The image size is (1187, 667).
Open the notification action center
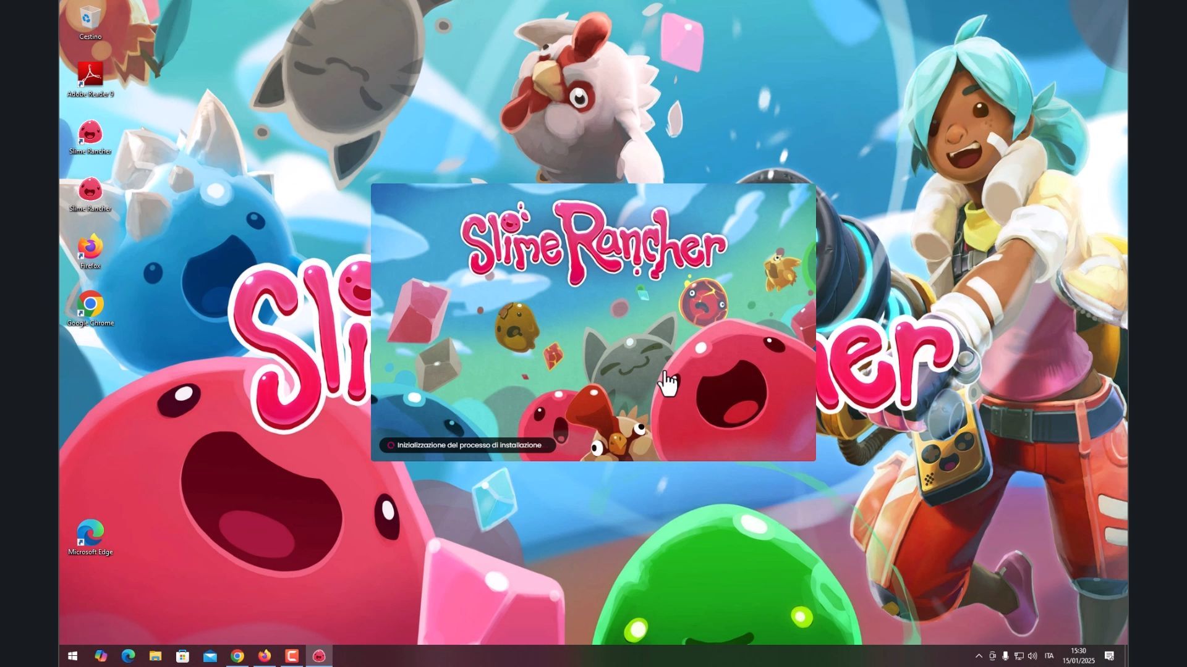(1110, 656)
